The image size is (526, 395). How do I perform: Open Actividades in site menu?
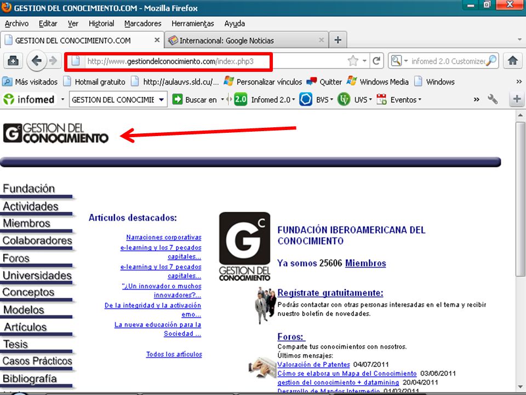click(31, 206)
